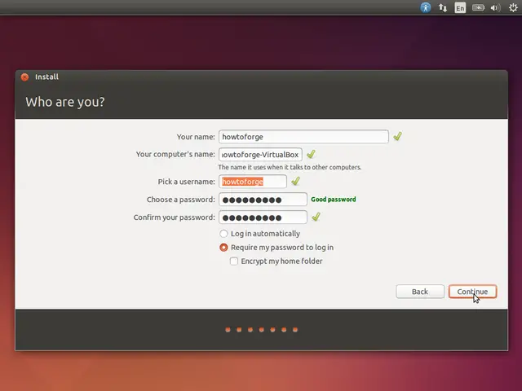Focus the Choose a password field
The height and width of the screenshot is (391, 522).
click(x=263, y=200)
